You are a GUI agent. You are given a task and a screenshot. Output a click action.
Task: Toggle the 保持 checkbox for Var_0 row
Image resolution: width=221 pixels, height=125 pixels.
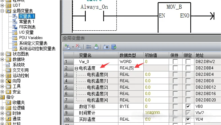point(175,62)
